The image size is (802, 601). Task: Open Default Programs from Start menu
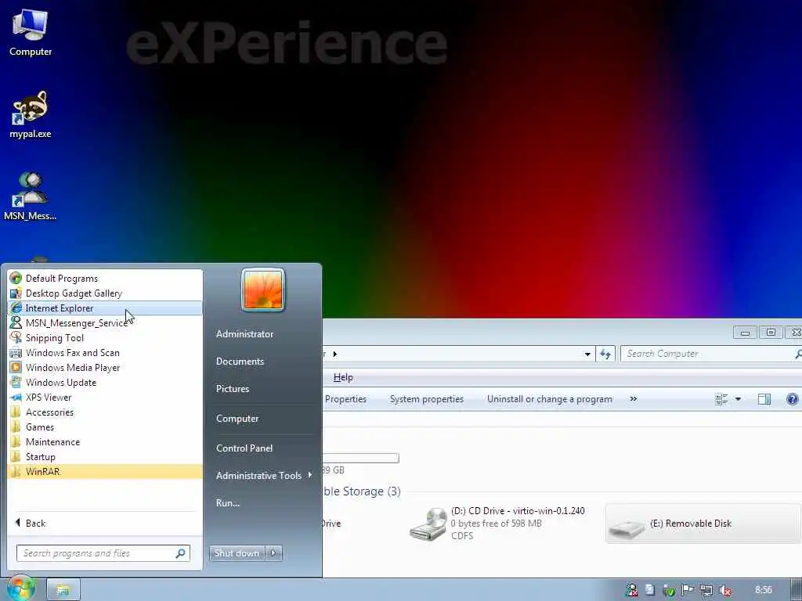[x=105, y=279]
